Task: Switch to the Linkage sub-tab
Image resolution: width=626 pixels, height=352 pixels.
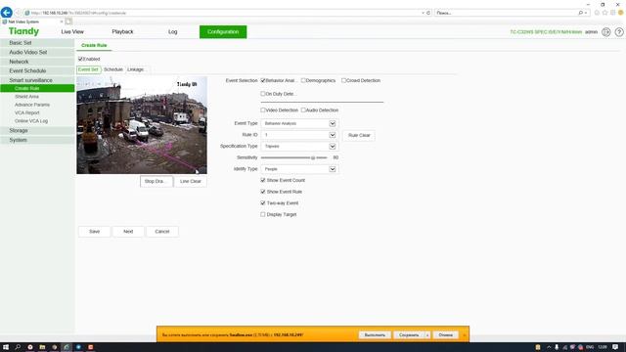Action: point(137,69)
